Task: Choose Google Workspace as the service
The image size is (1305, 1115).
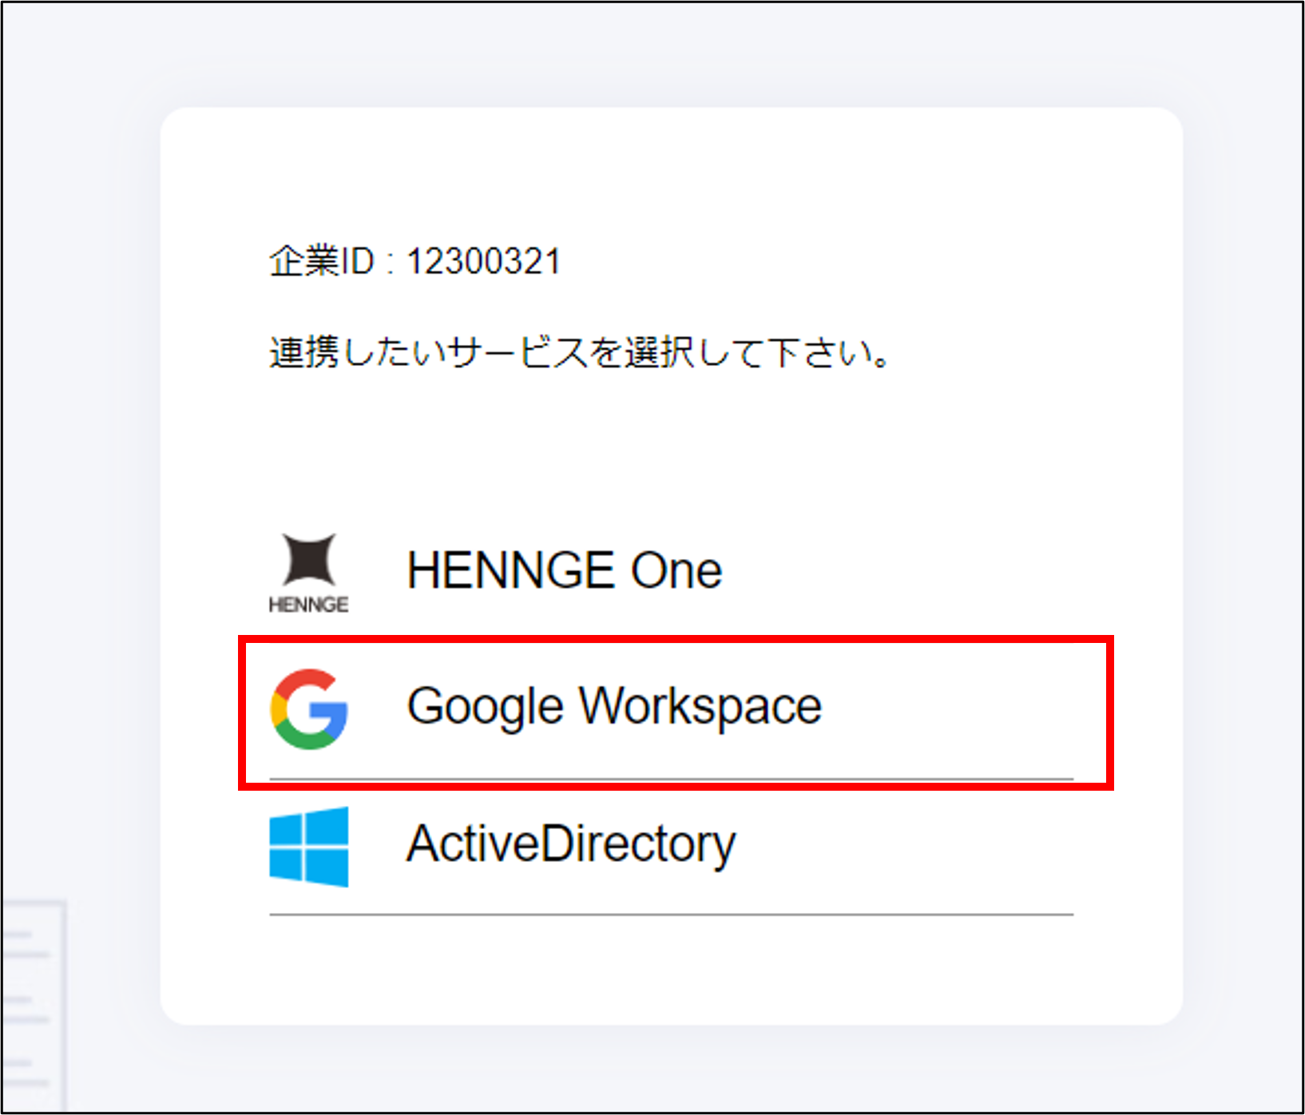Action: (671, 709)
